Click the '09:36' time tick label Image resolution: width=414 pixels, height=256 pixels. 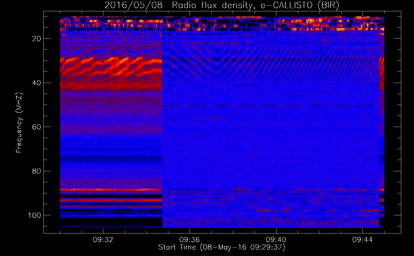click(x=190, y=240)
